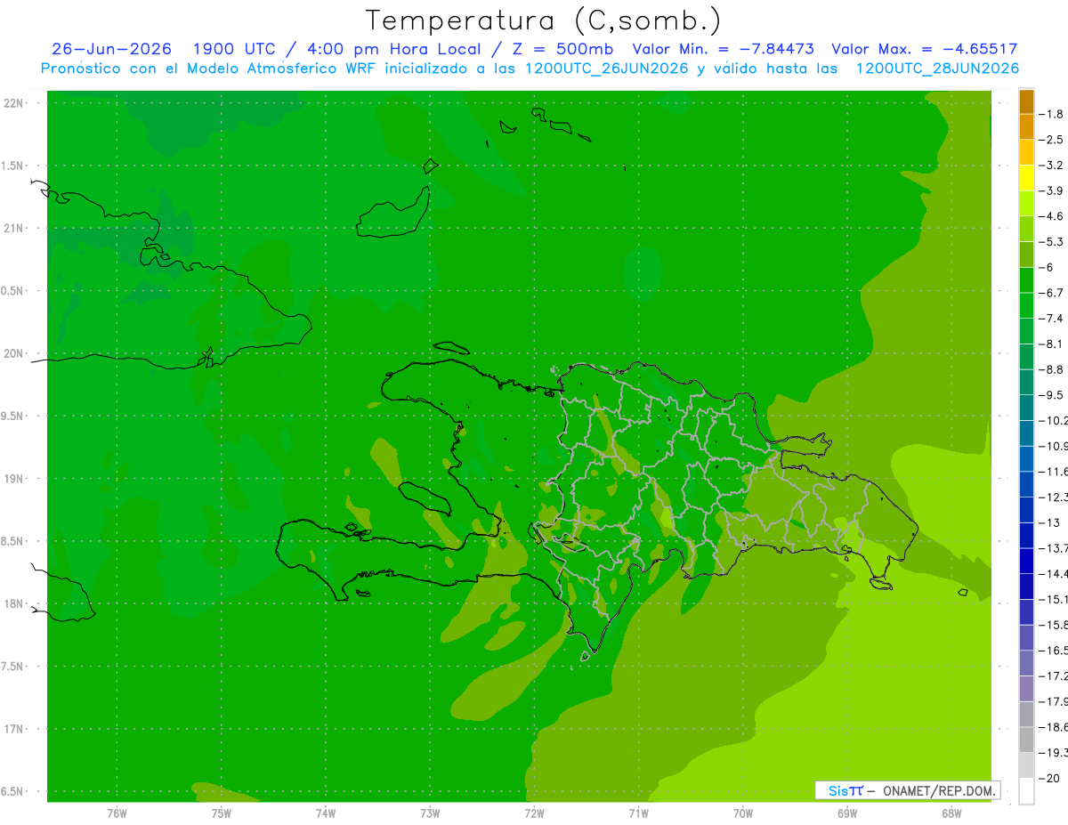Image resolution: width=1068 pixels, height=825 pixels.
Task: Click the navy swatch between -13.7 and -14.4
Action: [1026, 561]
